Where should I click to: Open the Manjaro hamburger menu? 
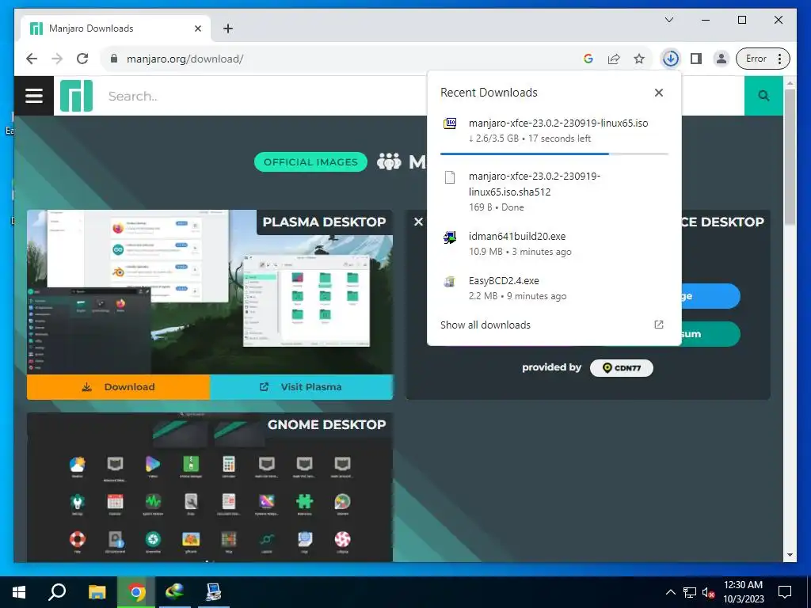point(33,96)
